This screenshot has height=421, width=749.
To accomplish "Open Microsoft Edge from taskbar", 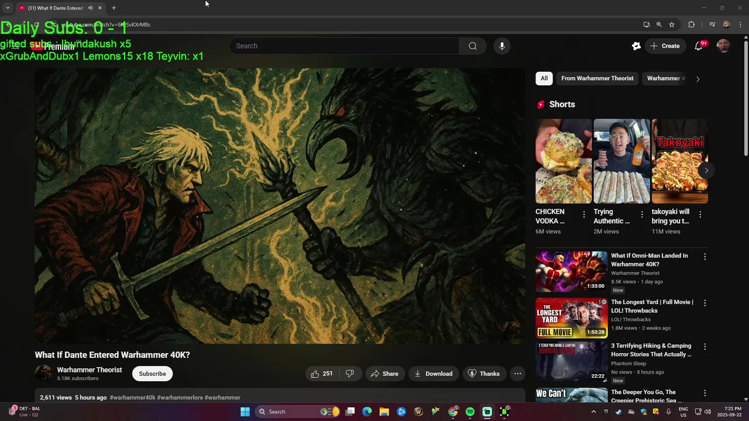I will pyautogui.click(x=367, y=412).
